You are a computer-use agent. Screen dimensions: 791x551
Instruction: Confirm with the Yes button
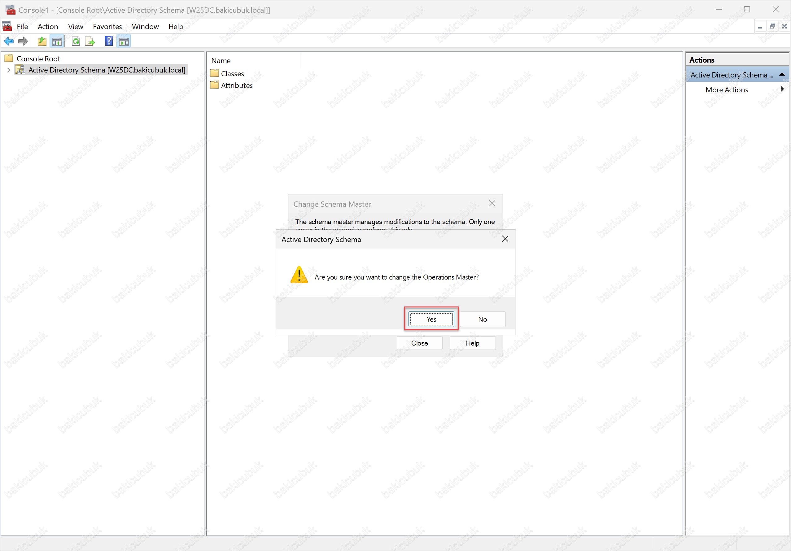point(431,319)
